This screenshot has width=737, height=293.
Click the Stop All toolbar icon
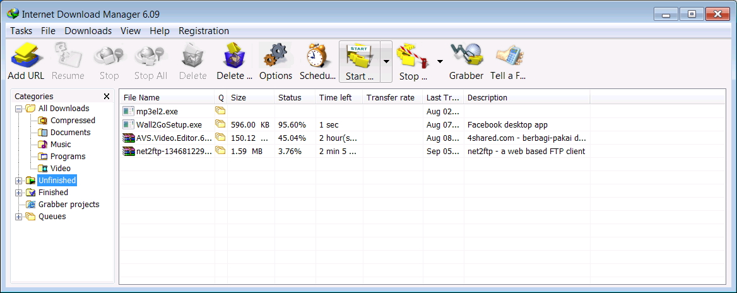coord(150,56)
